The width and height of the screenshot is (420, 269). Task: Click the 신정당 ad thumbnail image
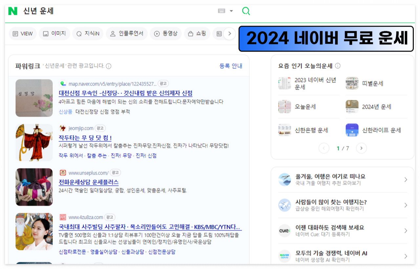point(34,98)
